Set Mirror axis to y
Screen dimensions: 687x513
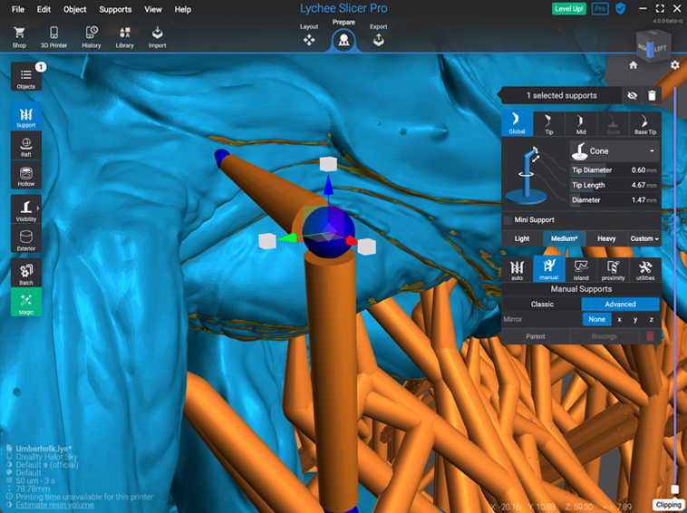pyautogui.click(x=635, y=319)
